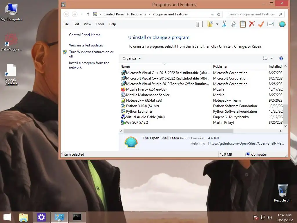This screenshot has height=223, width=297.
Task: Open the Move to dropdown arrow in toolbar
Action: click(x=217, y=24)
